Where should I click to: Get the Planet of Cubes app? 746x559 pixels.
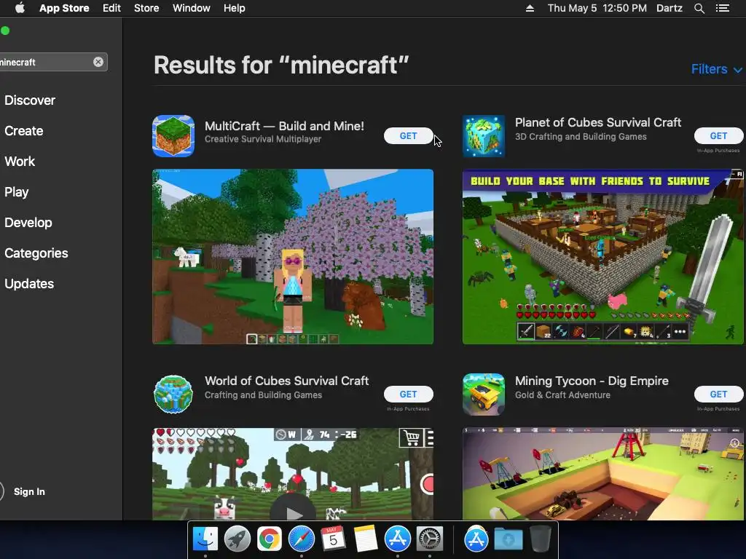[x=718, y=136]
